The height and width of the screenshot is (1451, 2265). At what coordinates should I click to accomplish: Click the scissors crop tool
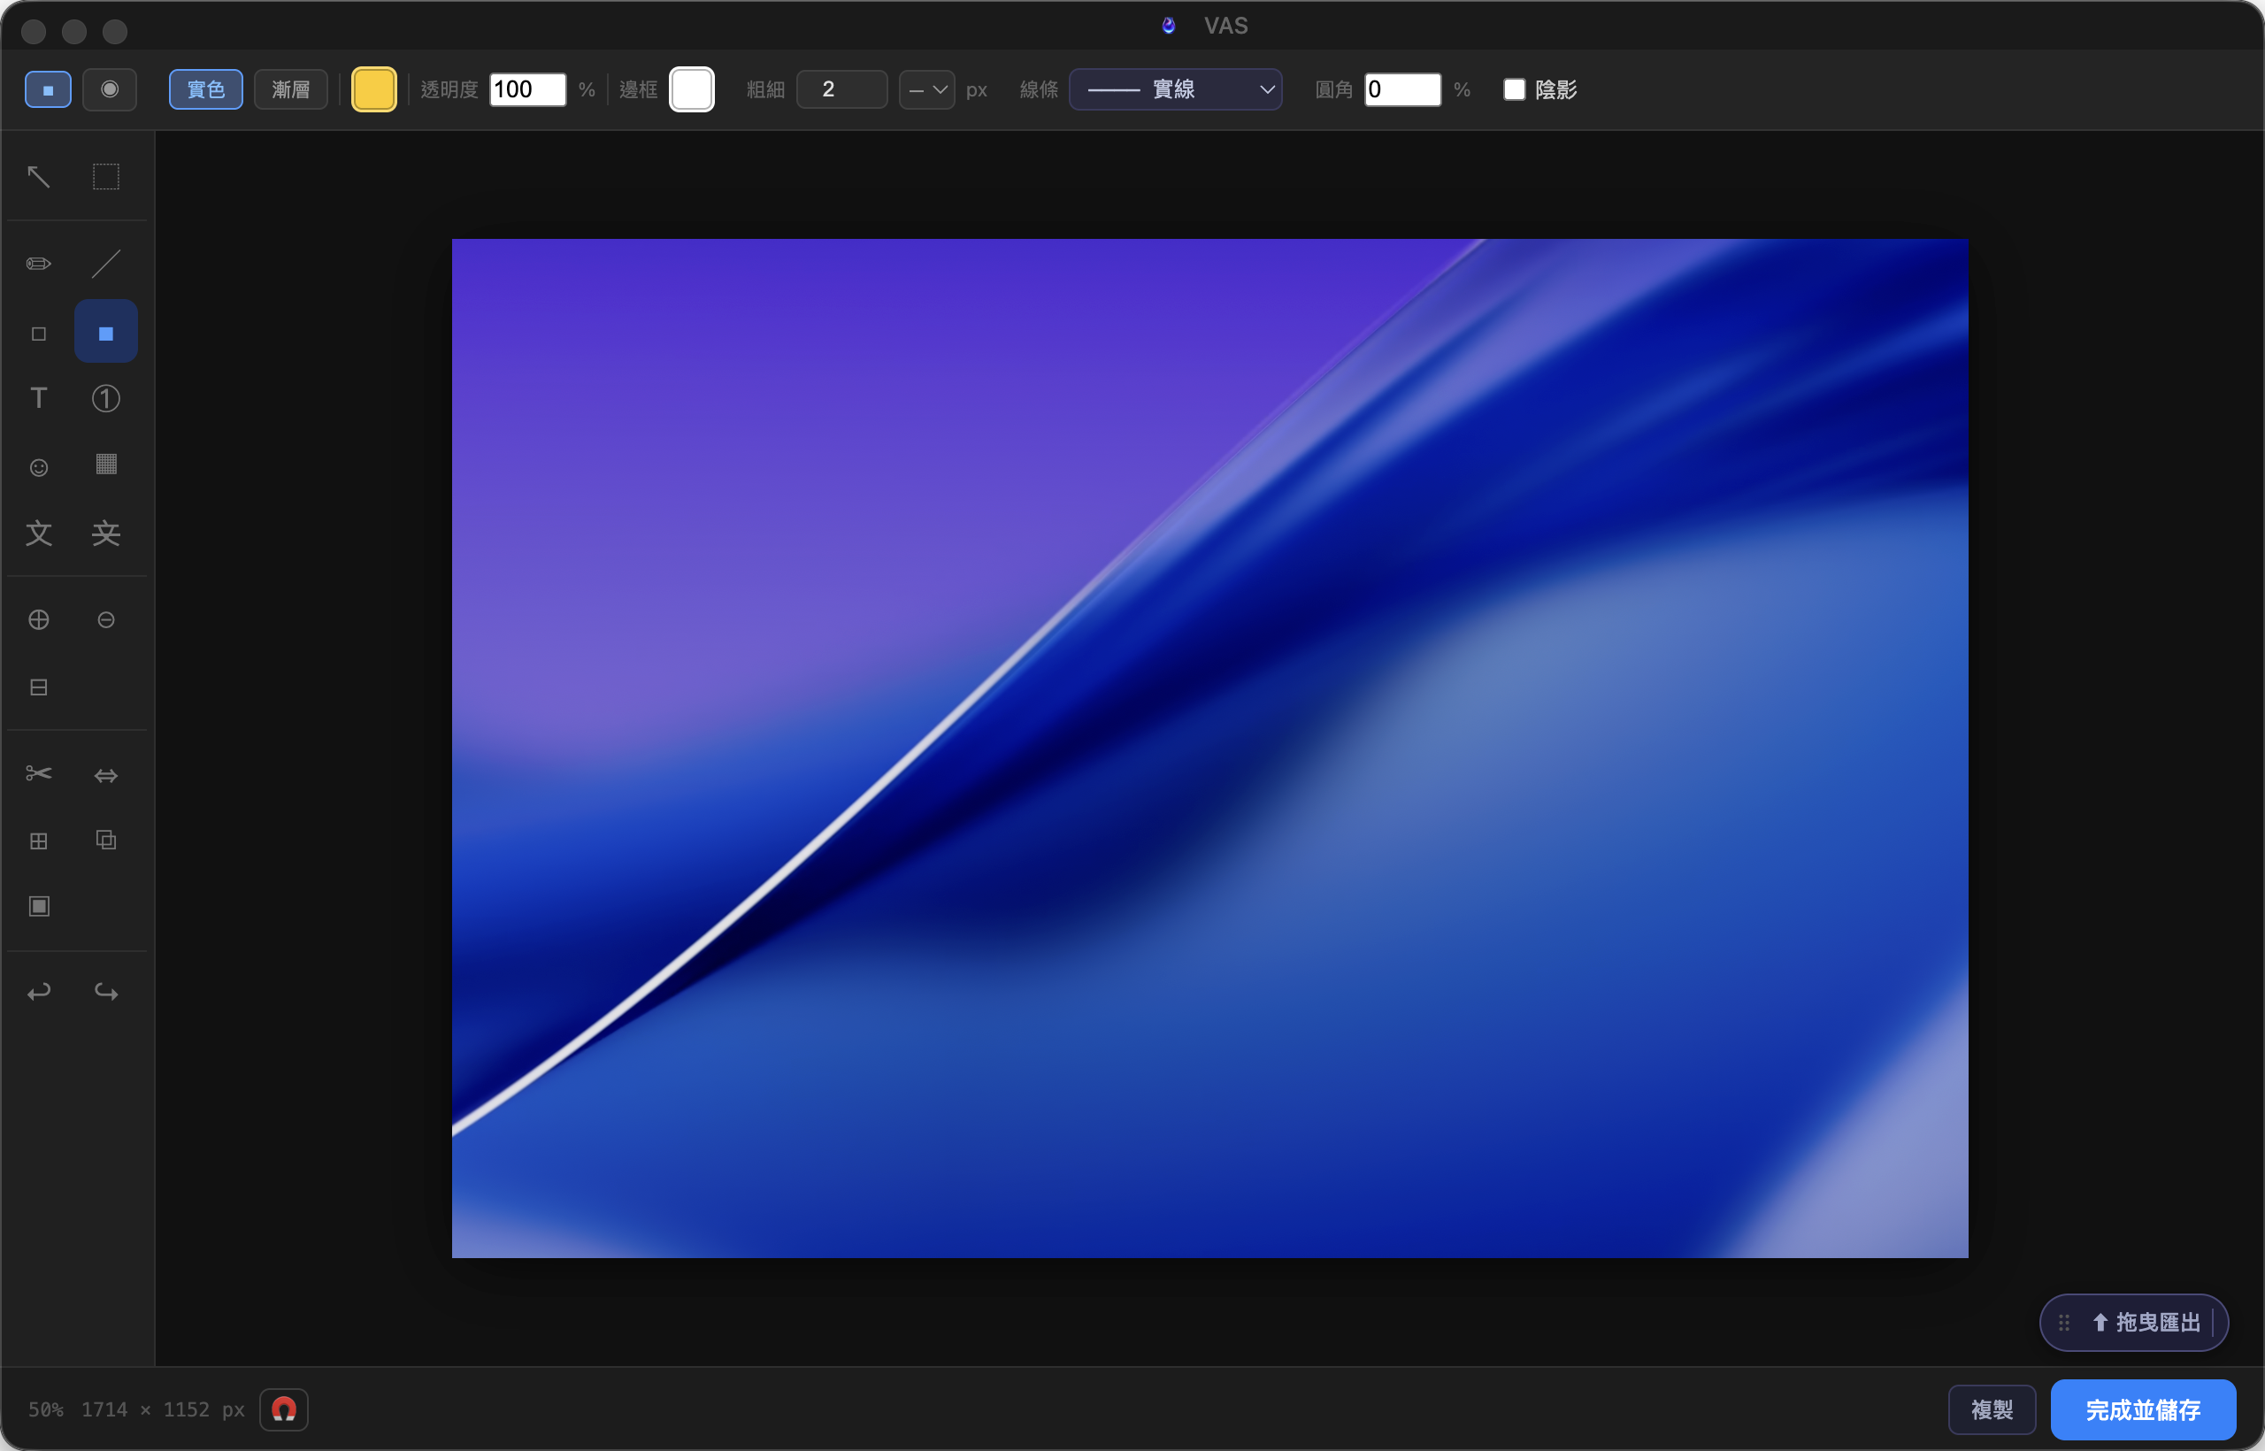tap(39, 773)
